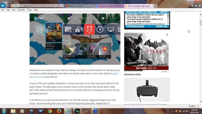Open the browser Tools gear icon
202x114 pixels.
[199, 6]
